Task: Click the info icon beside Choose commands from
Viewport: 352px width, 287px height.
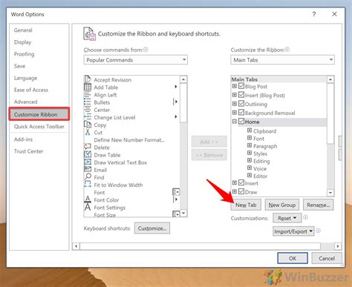Action: coord(146,50)
